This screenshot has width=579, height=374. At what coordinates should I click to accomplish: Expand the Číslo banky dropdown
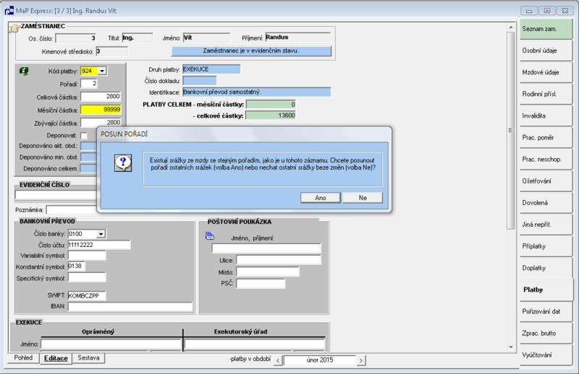coord(101,234)
